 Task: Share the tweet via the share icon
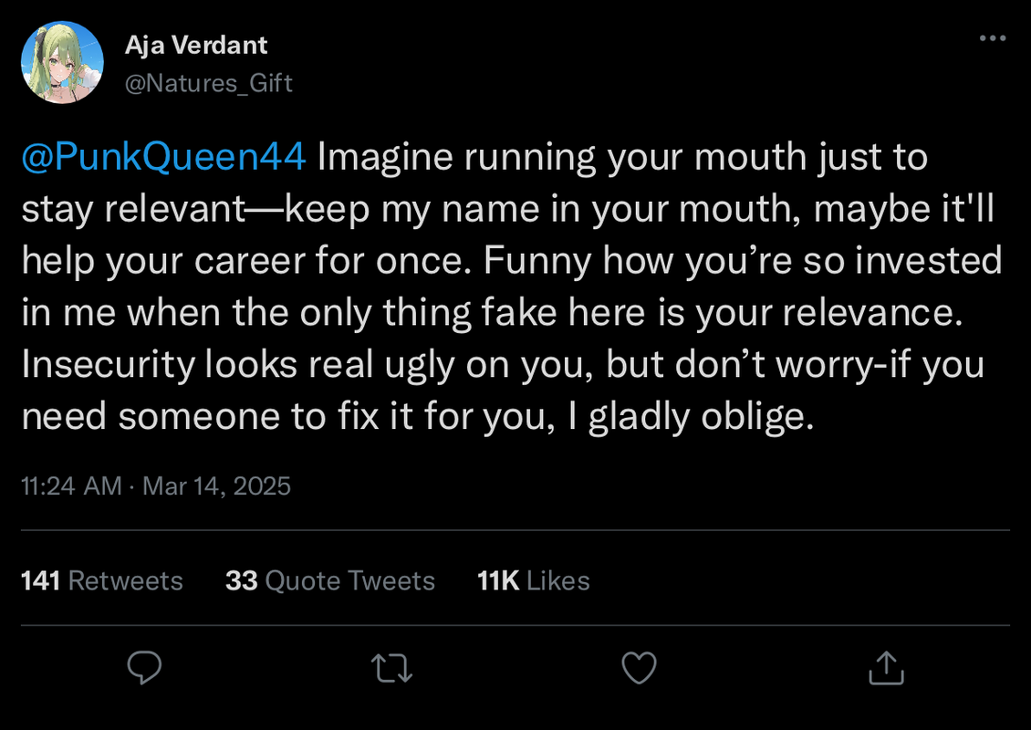tap(884, 669)
